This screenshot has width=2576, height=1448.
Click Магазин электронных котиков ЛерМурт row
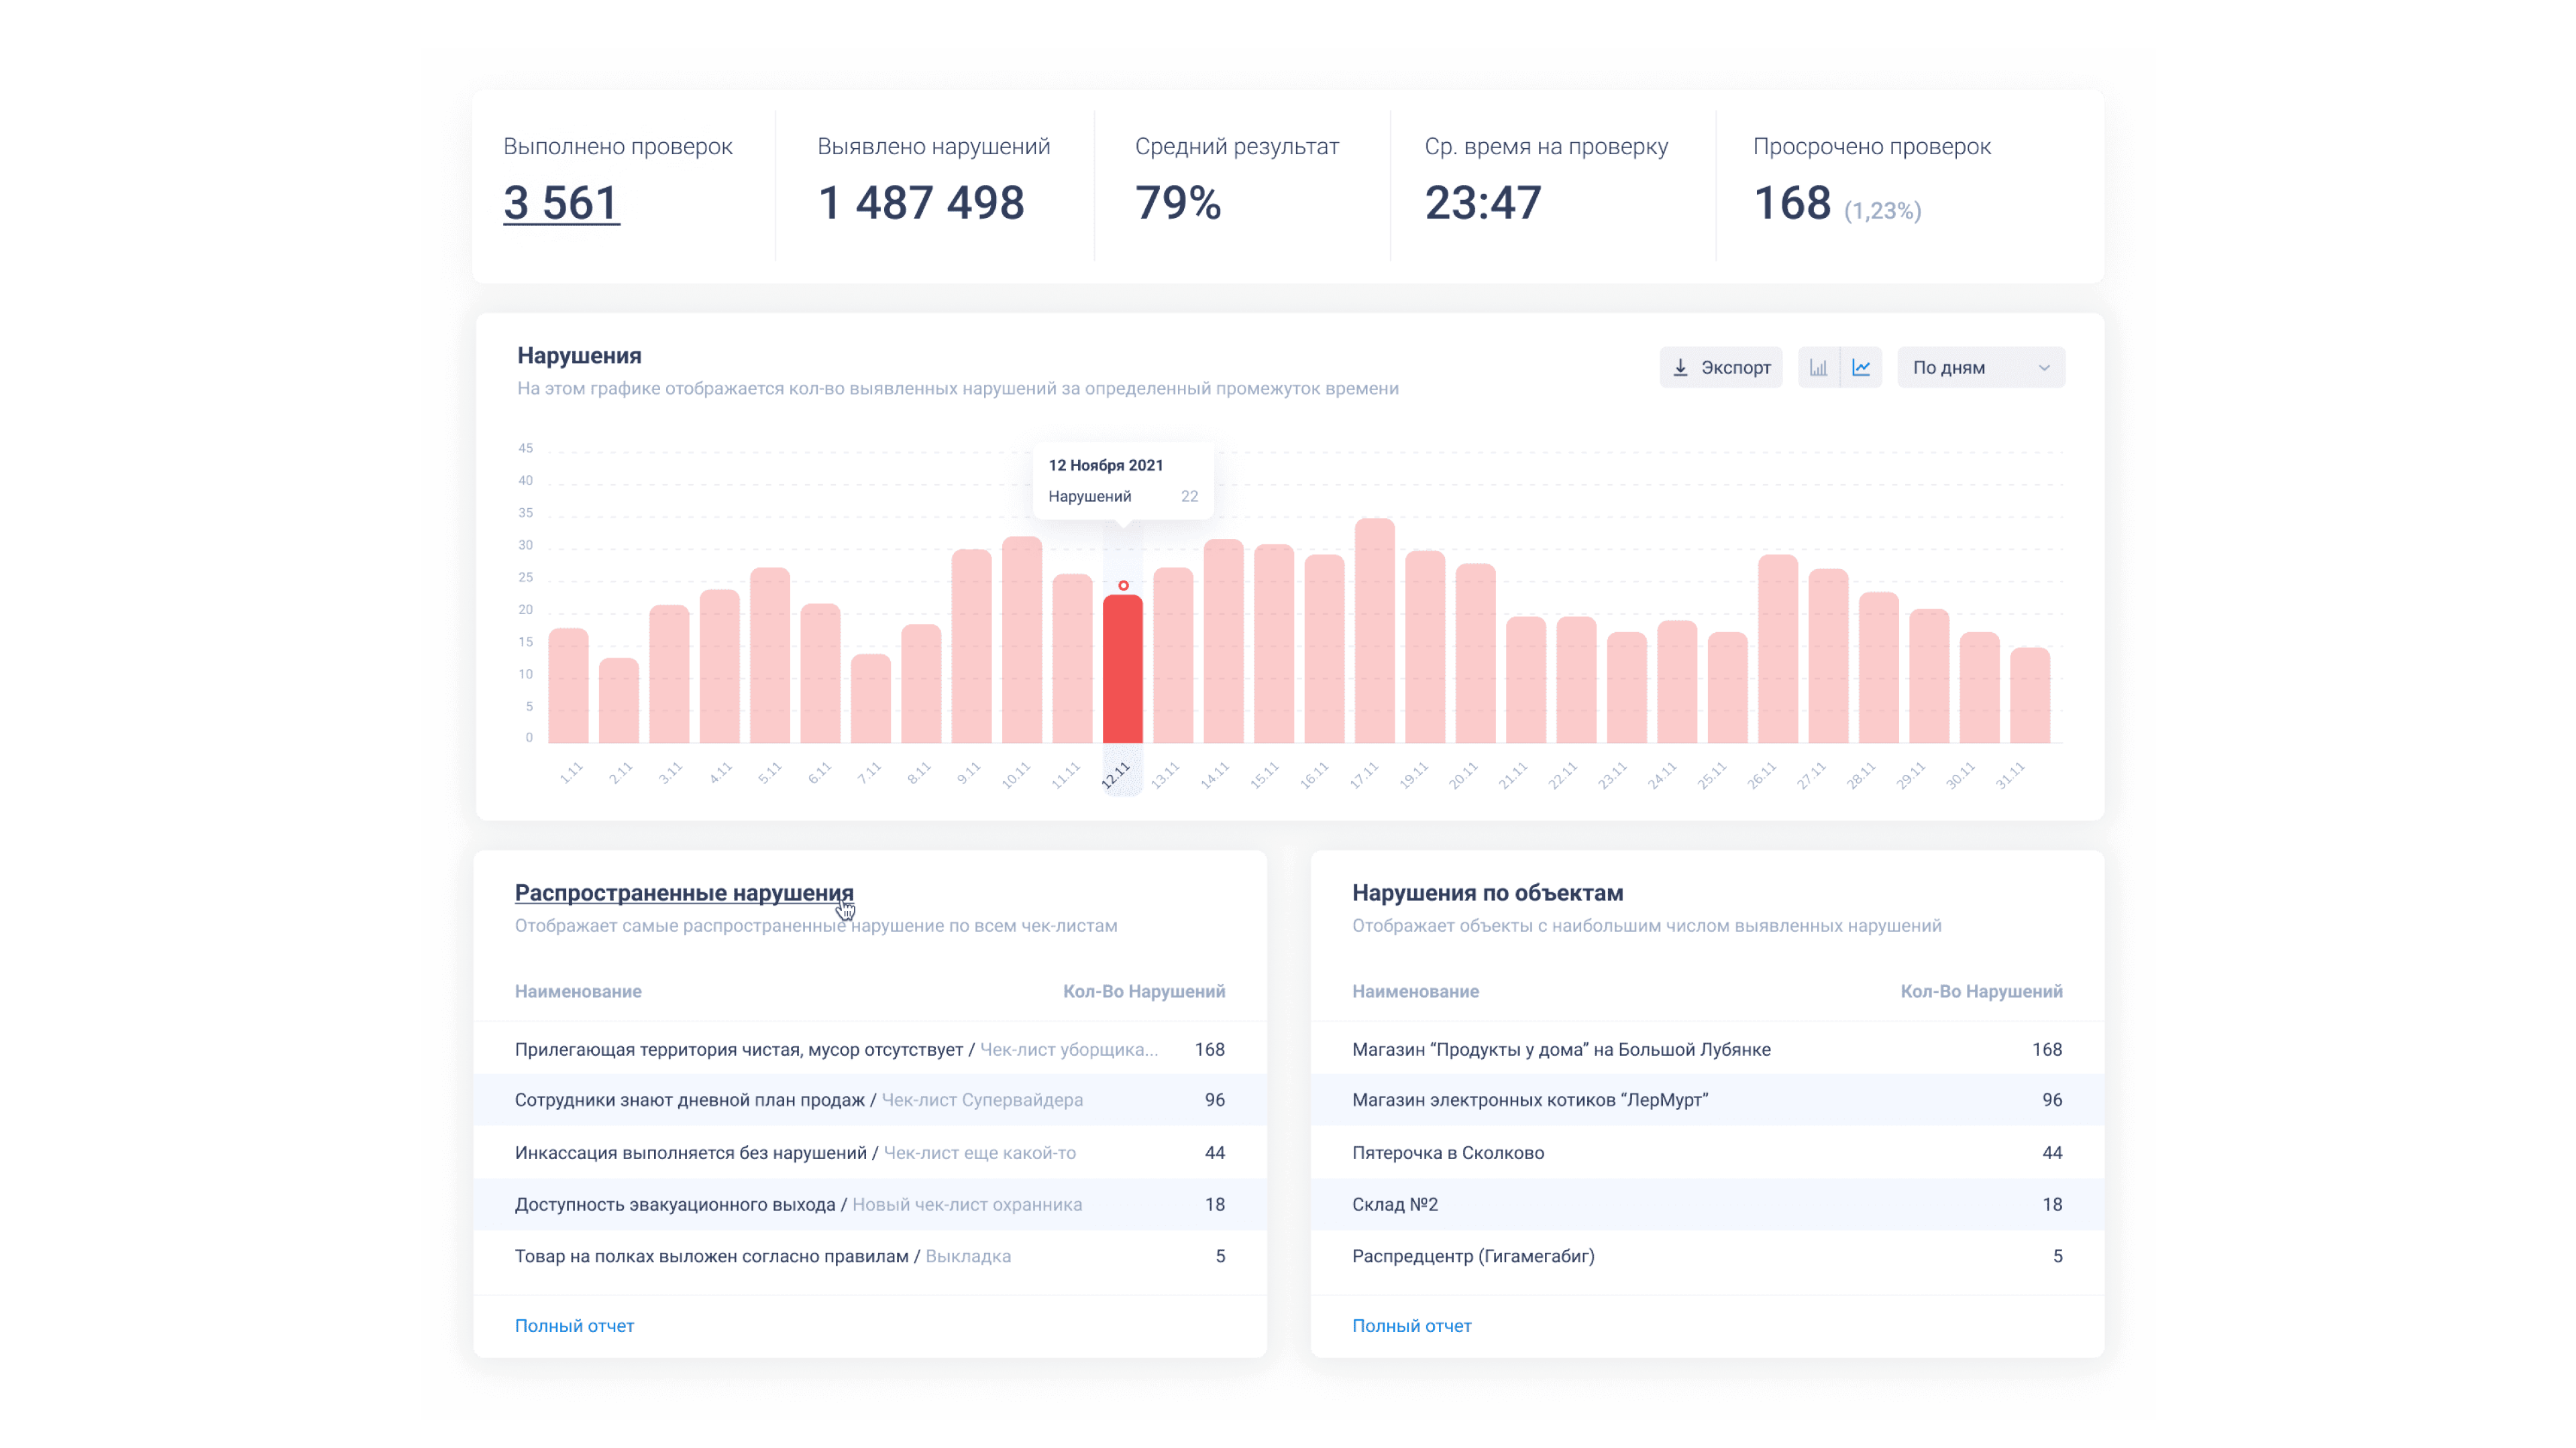pyautogui.click(x=1529, y=1099)
